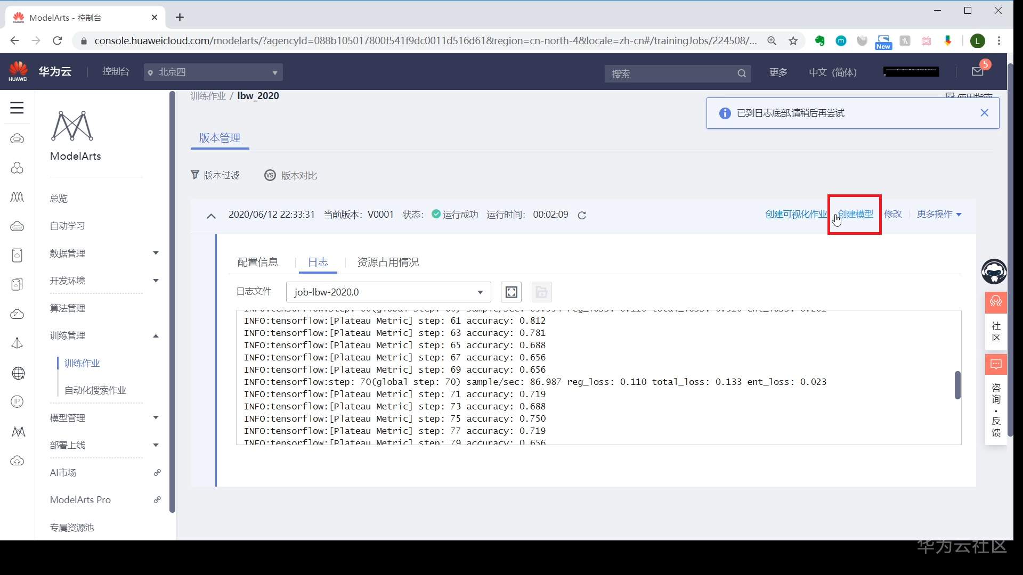Switch to the 配置信息 tab

(258, 262)
